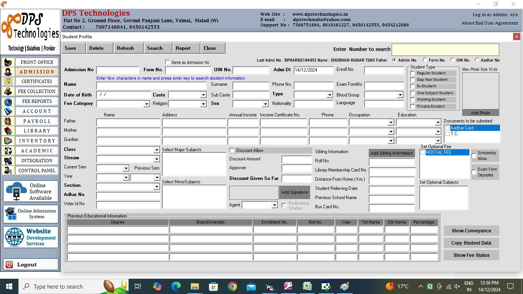
Task: Open the Class dropdown
Action: [x=156, y=150]
